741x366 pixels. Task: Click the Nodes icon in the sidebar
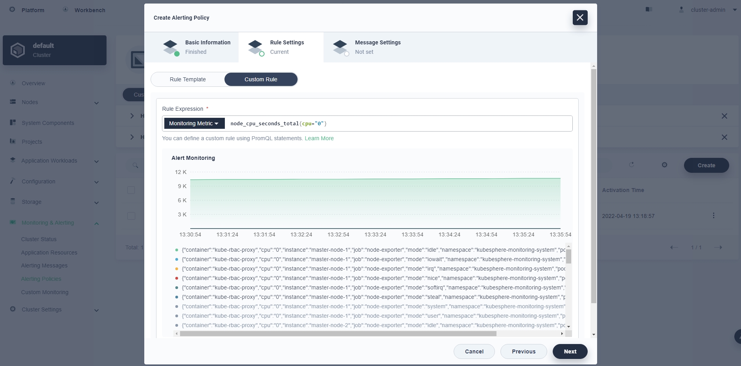click(x=13, y=102)
